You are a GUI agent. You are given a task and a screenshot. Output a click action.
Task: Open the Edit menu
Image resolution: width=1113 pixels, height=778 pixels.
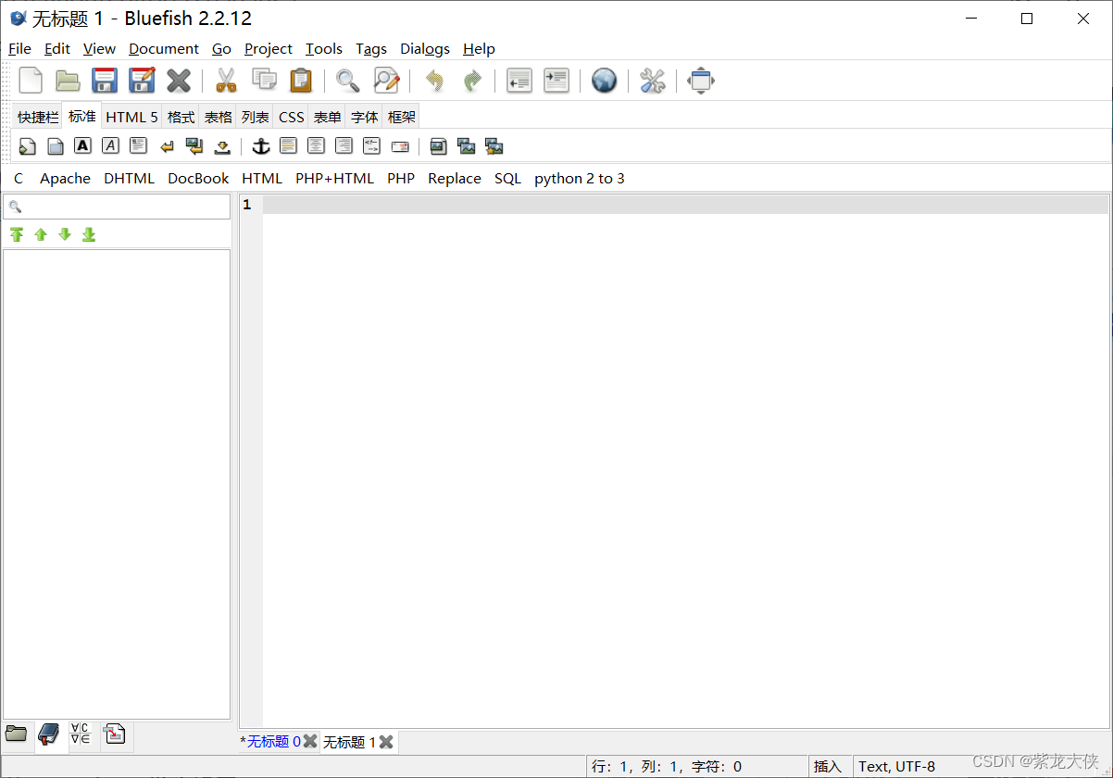(x=57, y=48)
